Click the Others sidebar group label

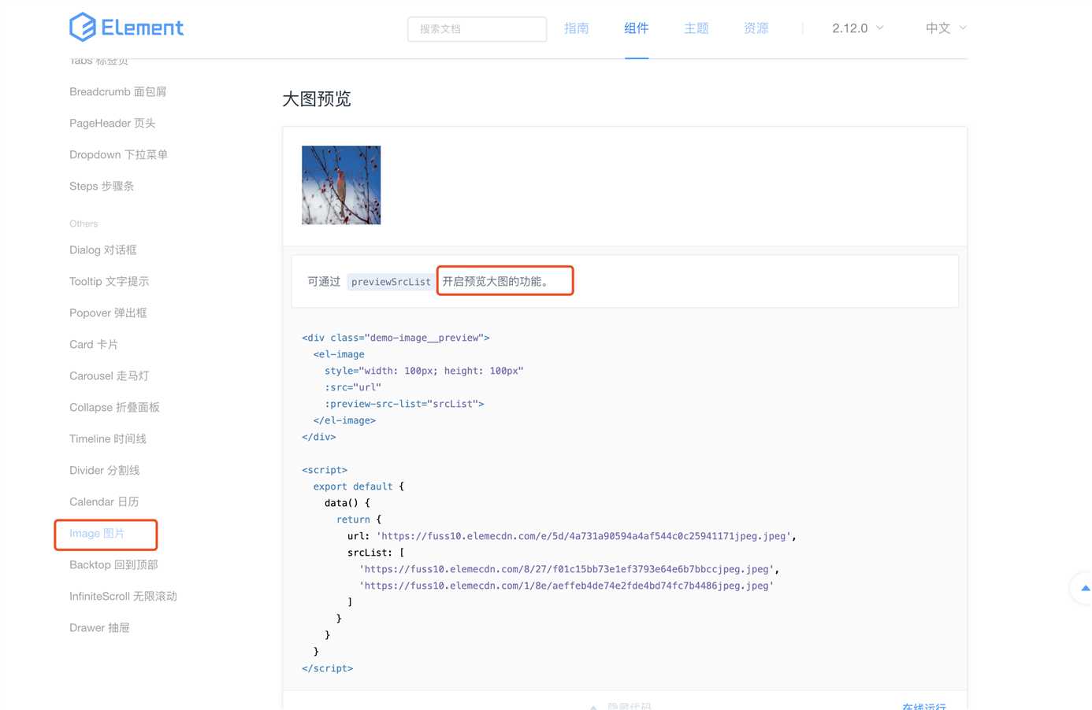84,224
